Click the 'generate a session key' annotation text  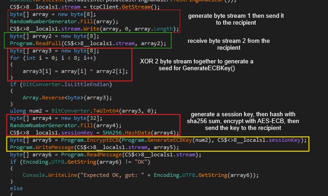[x=243, y=121]
